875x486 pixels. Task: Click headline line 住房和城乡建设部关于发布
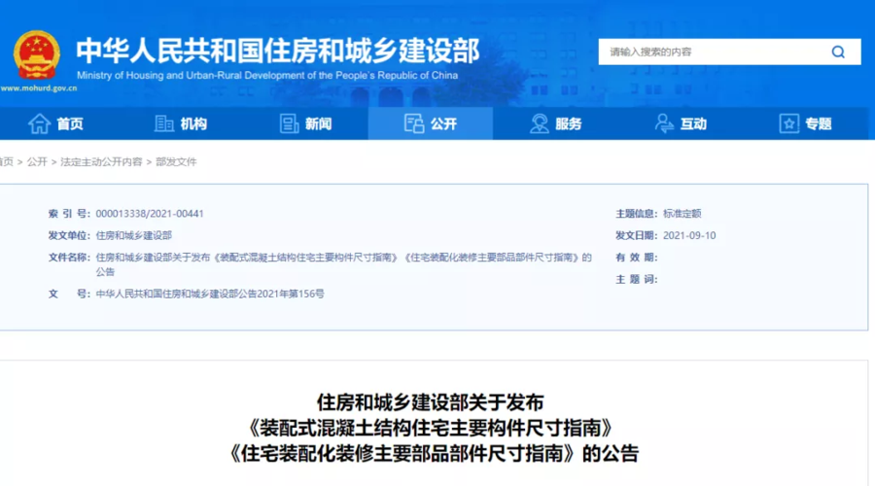pyautogui.click(x=431, y=402)
